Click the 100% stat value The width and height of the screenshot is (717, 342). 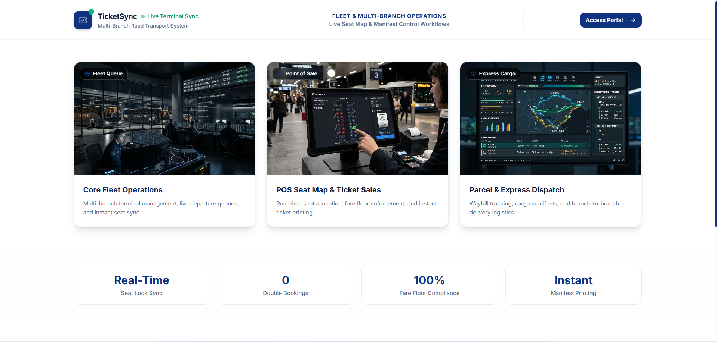coord(429,280)
